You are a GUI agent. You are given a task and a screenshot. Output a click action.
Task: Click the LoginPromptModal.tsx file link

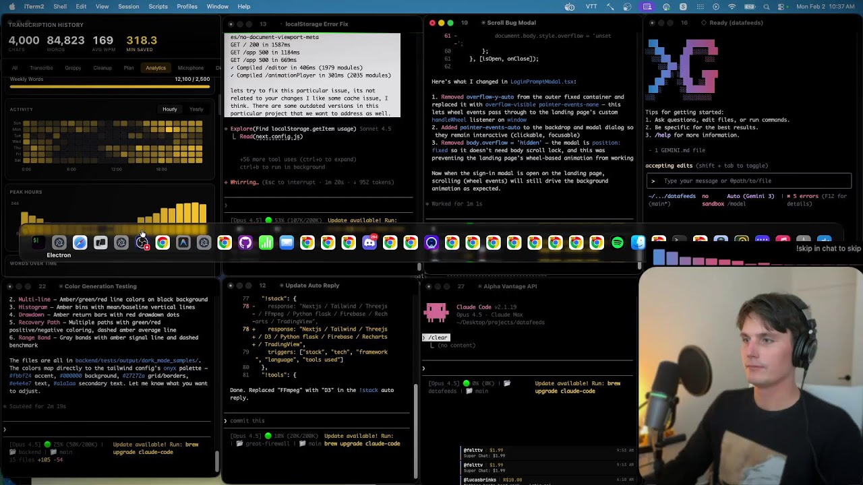point(543,82)
